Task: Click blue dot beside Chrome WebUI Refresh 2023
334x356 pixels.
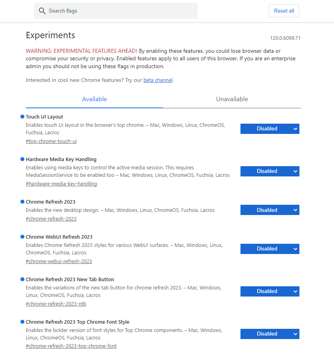Action: coord(22,237)
